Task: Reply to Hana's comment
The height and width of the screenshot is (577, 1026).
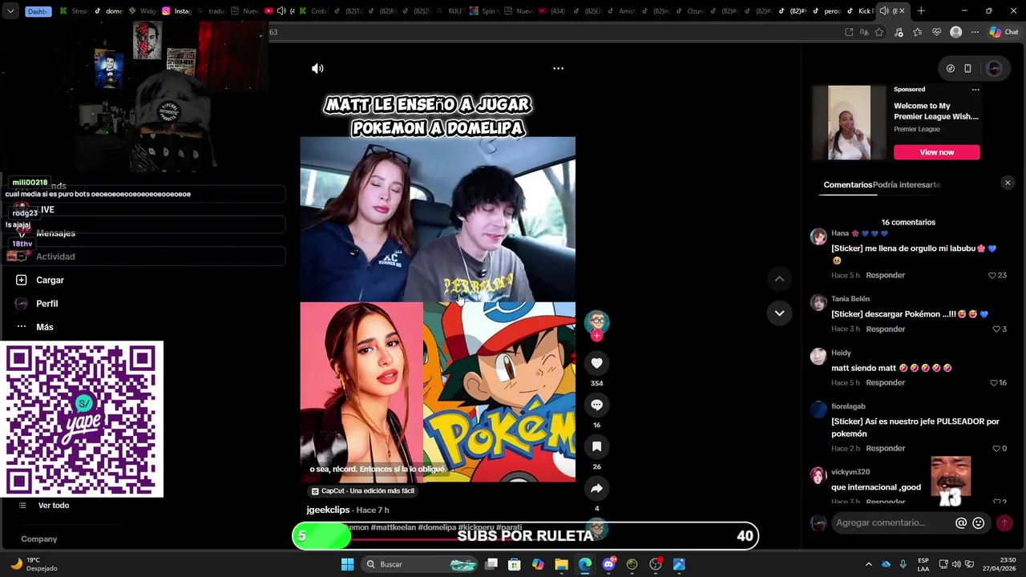Action: (885, 276)
